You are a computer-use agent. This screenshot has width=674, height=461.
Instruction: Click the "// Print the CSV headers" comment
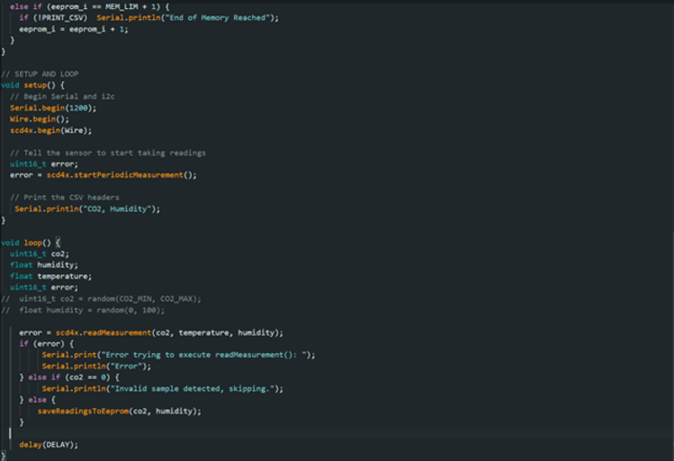(65, 198)
